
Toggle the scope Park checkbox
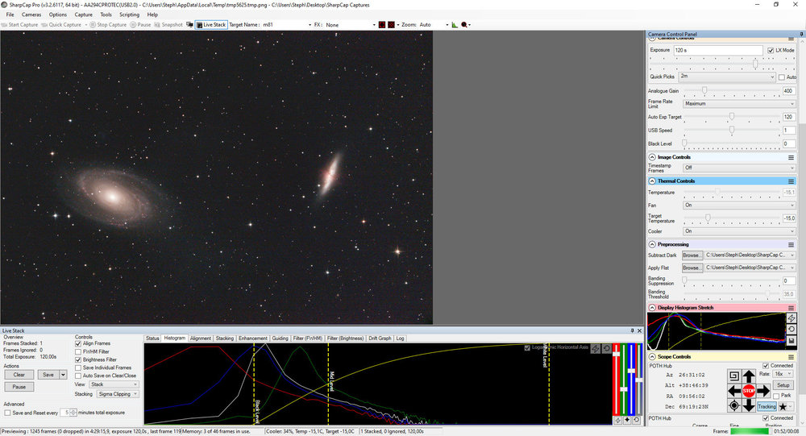776,396
